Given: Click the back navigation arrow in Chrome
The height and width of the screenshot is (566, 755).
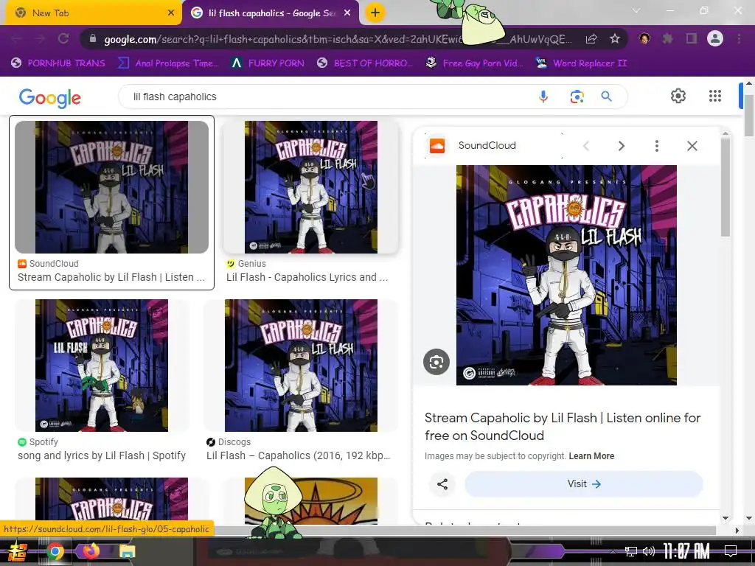Looking at the screenshot, I should pos(16,38).
